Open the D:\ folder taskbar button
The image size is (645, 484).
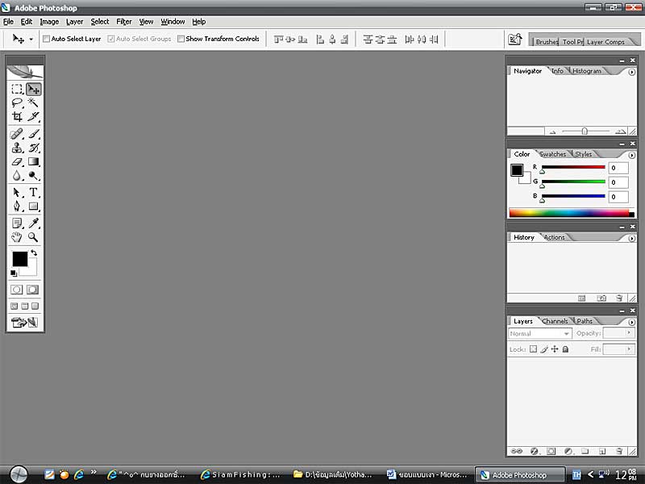[x=333, y=474]
